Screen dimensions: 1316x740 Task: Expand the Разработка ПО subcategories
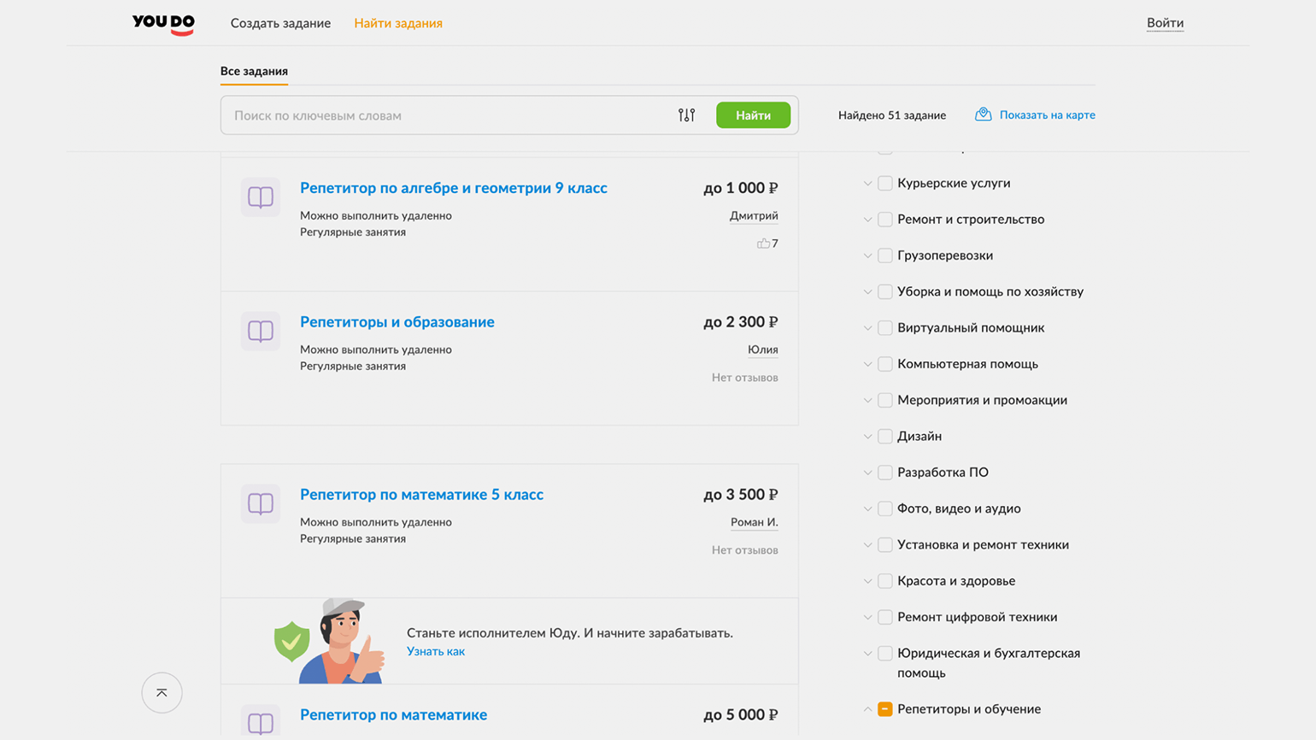click(867, 473)
